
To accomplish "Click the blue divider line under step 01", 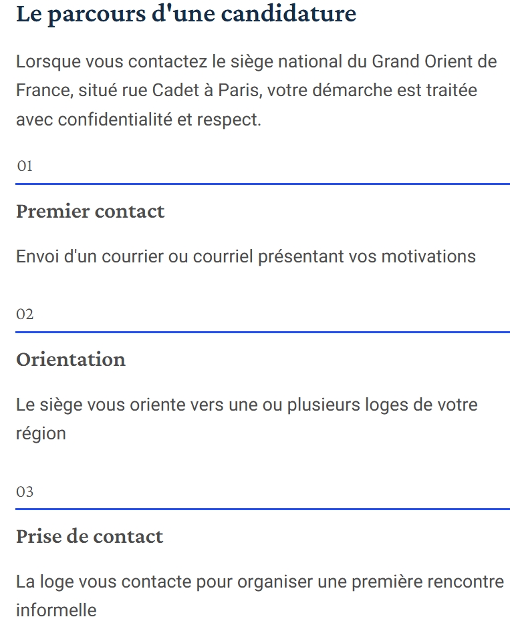I will tap(262, 184).
